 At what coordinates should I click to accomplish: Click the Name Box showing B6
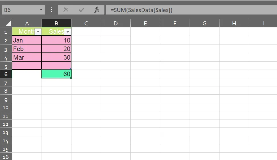(24, 10)
